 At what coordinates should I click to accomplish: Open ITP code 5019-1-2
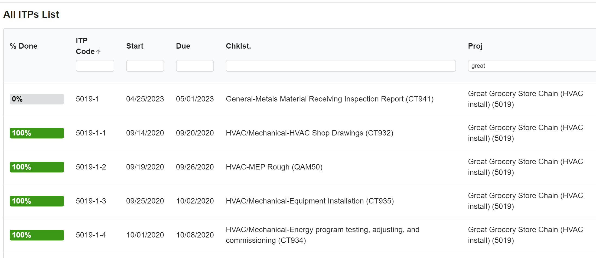[x=91, y=167]
